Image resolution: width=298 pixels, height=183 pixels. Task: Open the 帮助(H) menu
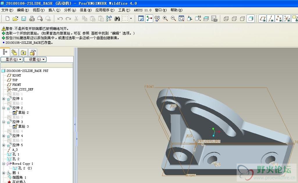(x=176, y=10)
